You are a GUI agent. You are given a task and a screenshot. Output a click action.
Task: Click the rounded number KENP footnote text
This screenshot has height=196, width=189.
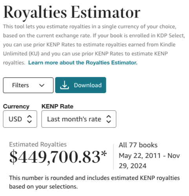pos(94,182)
